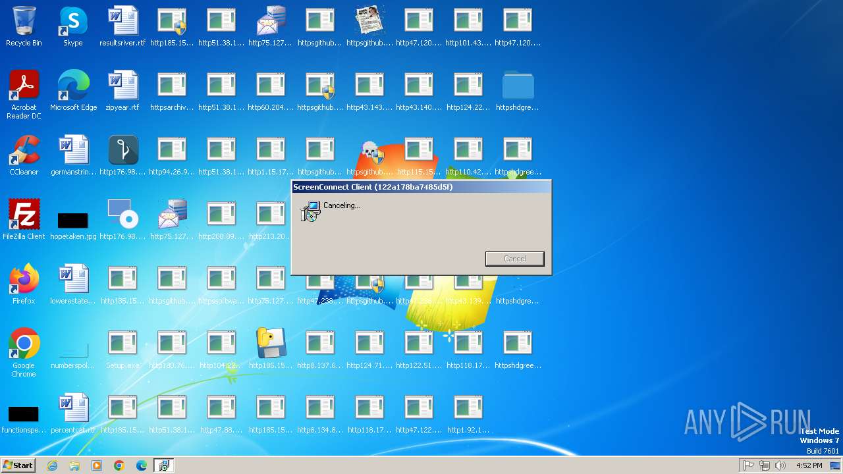Select germanstrin Word document icon
Screen dimensions: 843x474
[x=73, y=155]
